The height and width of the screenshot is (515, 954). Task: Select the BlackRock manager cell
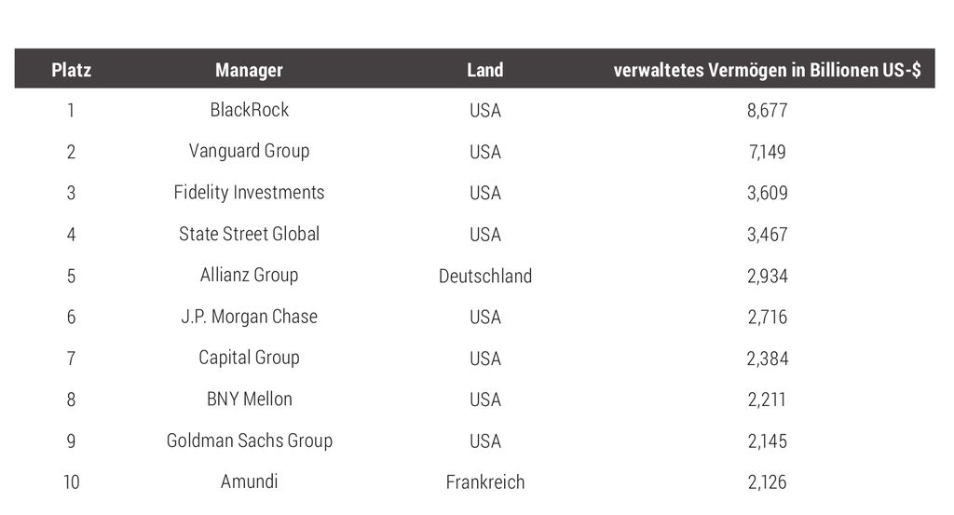tap(249, 110)
